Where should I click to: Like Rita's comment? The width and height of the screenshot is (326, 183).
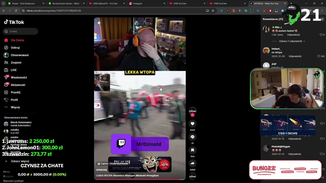(x=321, y=35)
